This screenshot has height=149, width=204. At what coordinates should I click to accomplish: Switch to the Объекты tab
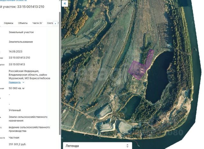pos(23,23)
